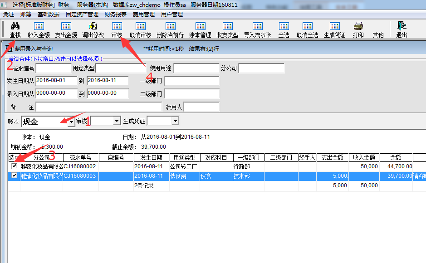The image size is (426, 263).
Task: Click the 打印 printer icon
Action: (358, 29)
